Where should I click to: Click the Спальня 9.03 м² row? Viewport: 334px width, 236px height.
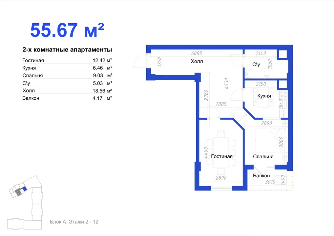[67, 75]
